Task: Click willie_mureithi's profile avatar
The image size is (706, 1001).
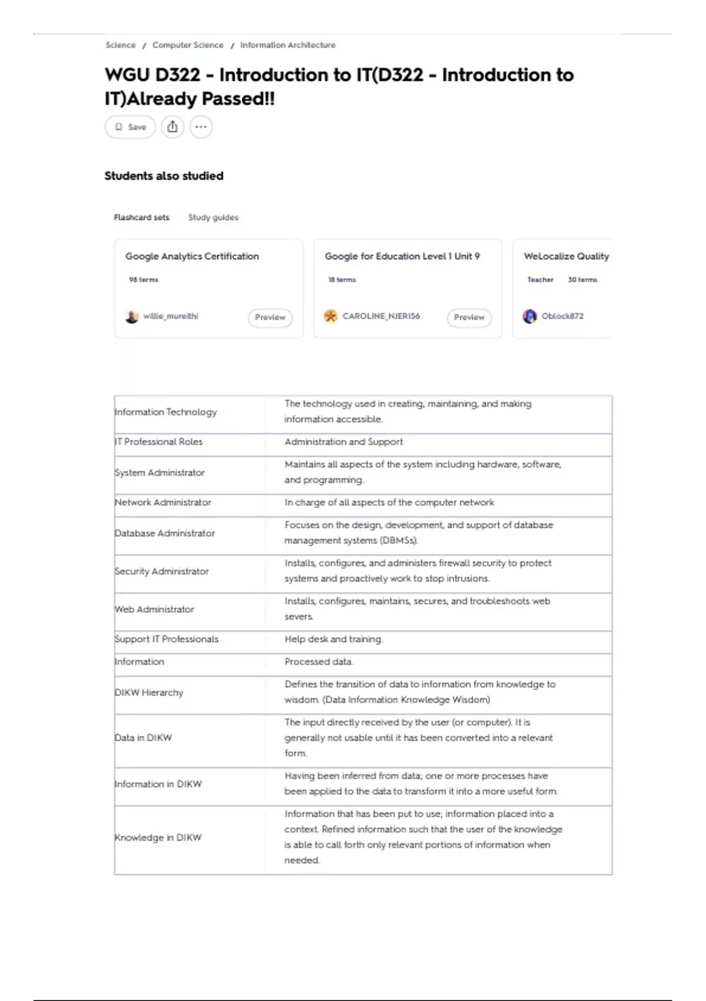Action: point(132,317)
